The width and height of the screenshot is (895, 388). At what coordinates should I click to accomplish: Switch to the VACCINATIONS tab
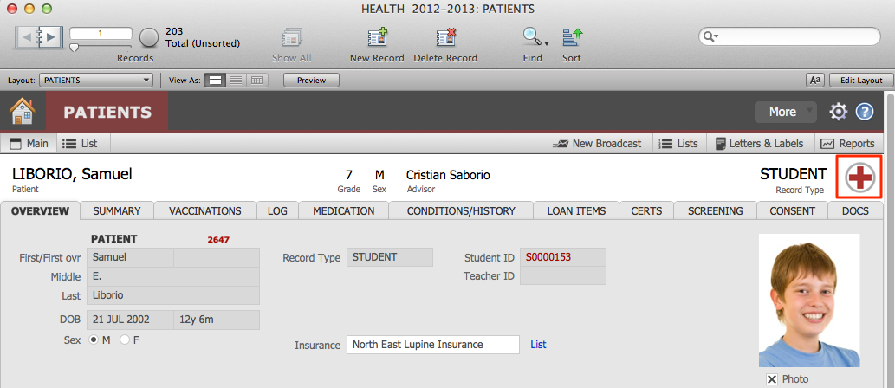point(204,210)
